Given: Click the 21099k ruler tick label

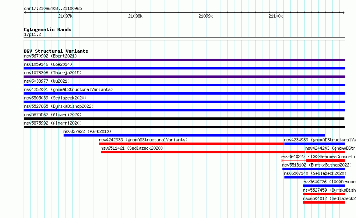Looking at the screenshot, I should click(x=206, y=16).
